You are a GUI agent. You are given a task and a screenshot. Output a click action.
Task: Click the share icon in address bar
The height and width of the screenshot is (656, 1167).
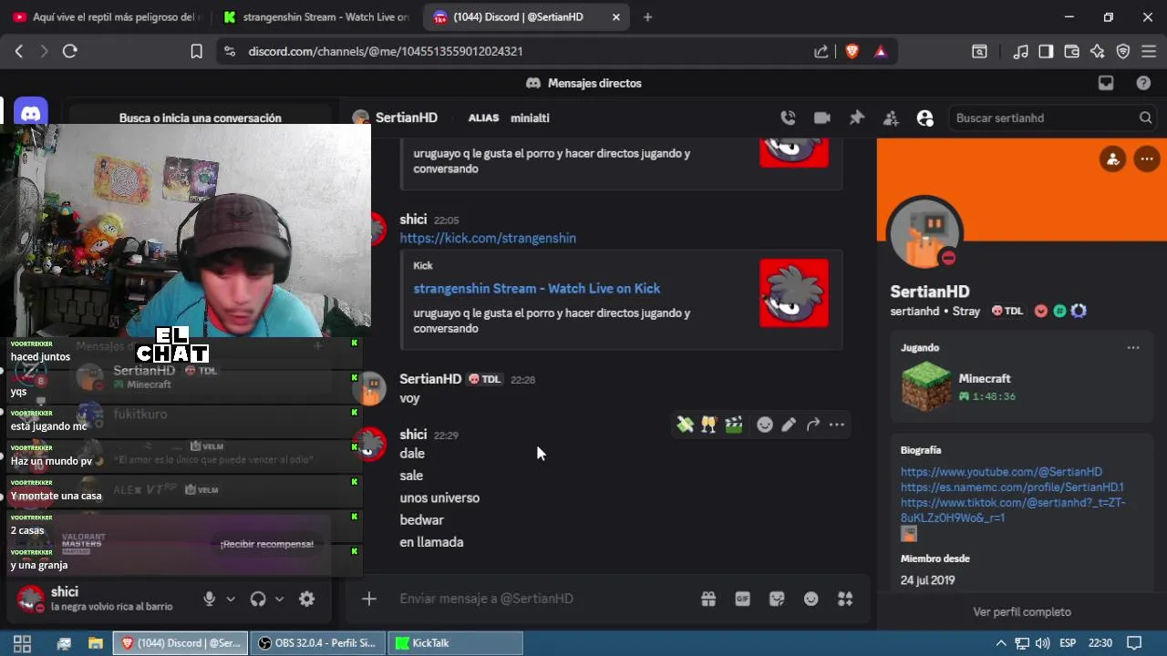click(821, 51)
